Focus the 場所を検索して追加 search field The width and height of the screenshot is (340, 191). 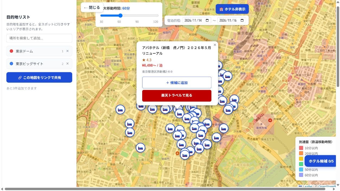pyautogui.click(x=39, y=38)
